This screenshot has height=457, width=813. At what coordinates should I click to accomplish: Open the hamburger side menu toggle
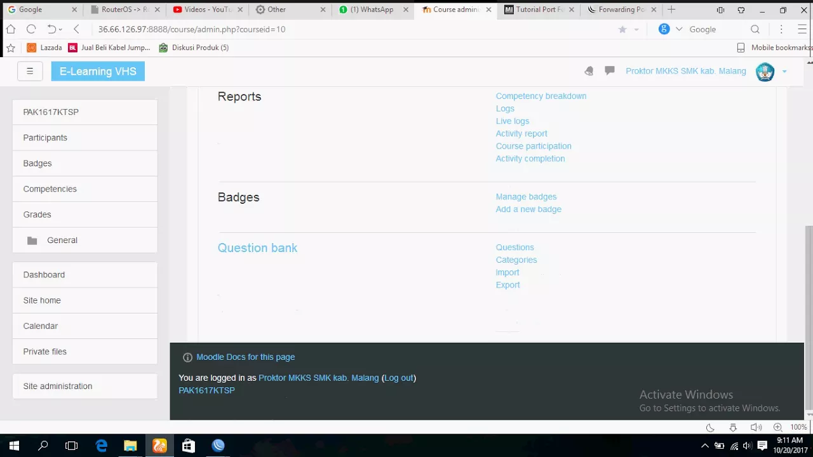coord(30,71)
